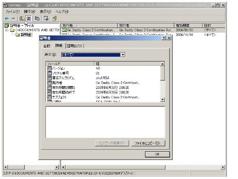Go back with the toolbar Back arrow
This screenshot has height=179, width=238.
(7, 19)
